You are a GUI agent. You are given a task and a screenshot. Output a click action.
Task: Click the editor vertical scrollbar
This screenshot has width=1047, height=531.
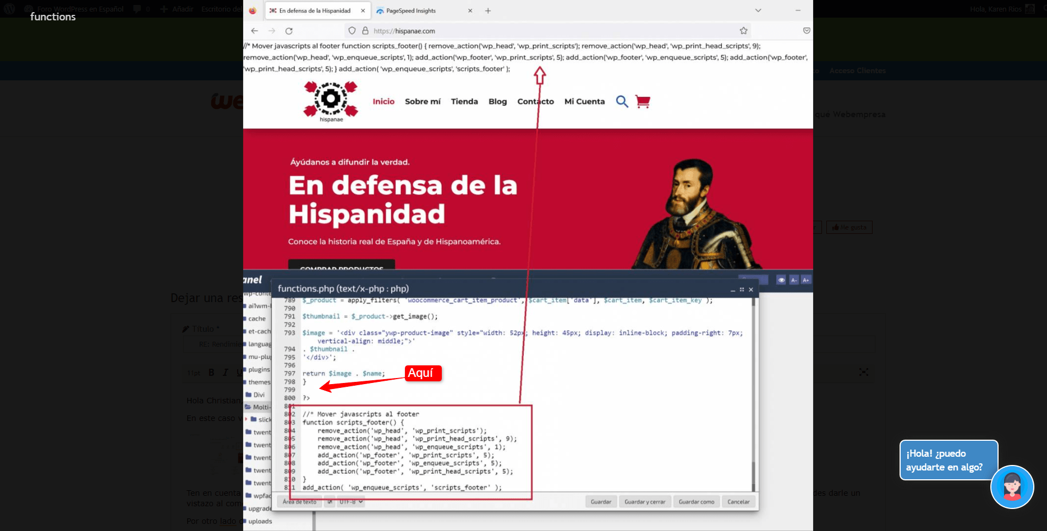pyautogui.click(x=755, y=395)
